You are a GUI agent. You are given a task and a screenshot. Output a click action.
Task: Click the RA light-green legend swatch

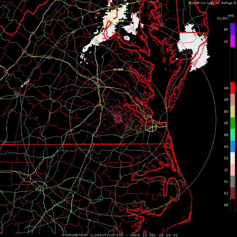point(233,135)
